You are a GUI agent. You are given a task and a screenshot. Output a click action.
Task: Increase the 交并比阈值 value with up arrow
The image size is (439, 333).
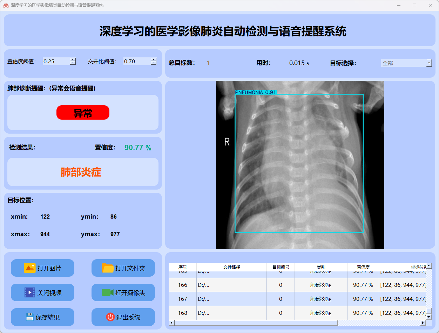[154, 59]
